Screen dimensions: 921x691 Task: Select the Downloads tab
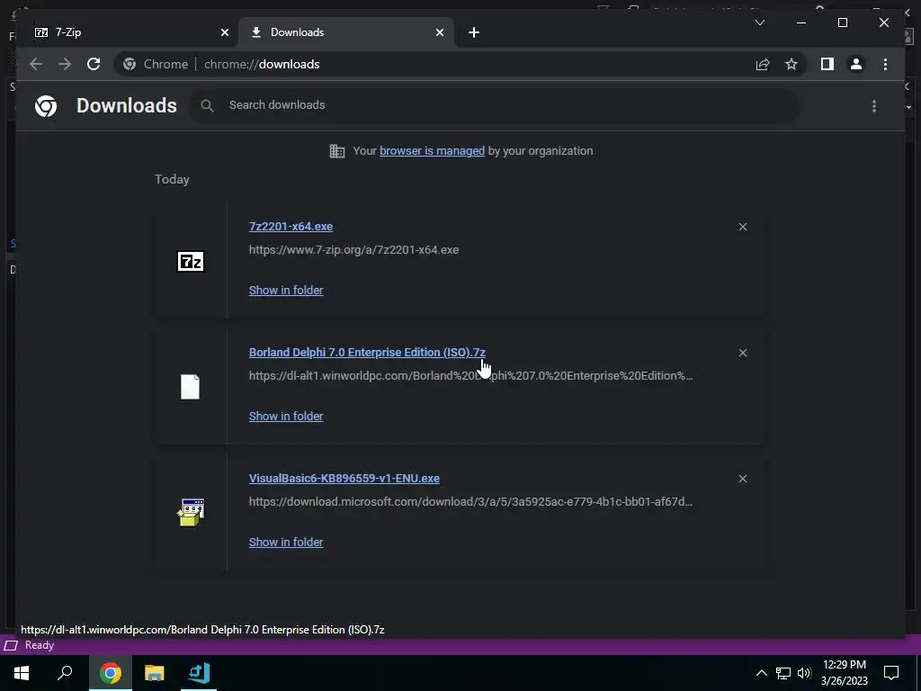tap(346, 32)
